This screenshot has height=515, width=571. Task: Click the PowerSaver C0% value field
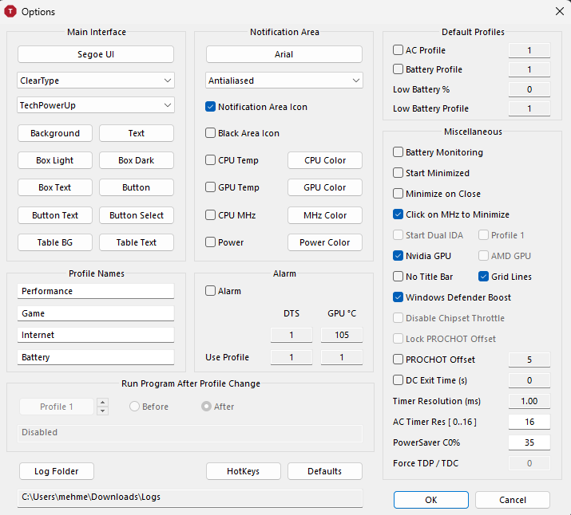point(529,442)
